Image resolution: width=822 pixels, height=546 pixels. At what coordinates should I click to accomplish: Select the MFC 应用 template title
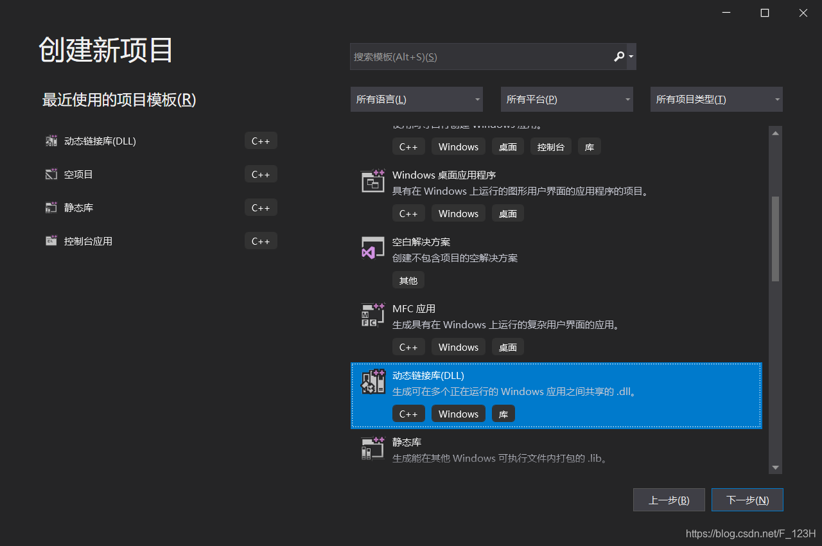(x=414, y=308)
